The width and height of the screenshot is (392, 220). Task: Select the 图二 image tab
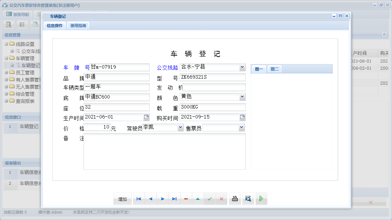(x=275, y=69)
